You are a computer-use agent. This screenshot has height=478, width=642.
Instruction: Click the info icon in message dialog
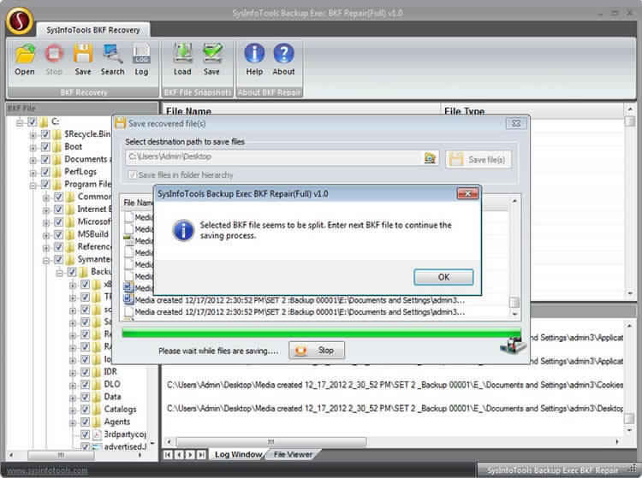pos(183,230)
